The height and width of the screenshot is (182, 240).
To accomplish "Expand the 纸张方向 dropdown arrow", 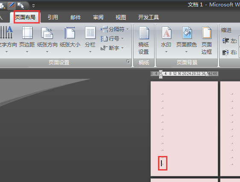I will (47, 52).
